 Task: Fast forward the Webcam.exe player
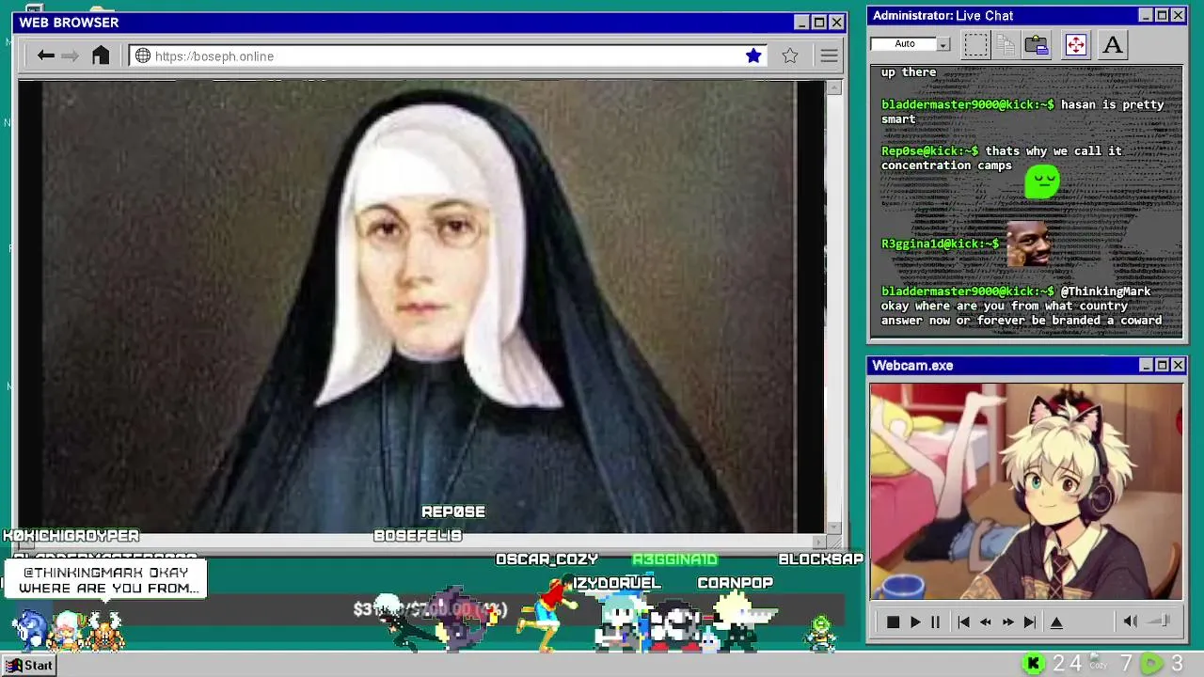click(x=1007, y=622)
